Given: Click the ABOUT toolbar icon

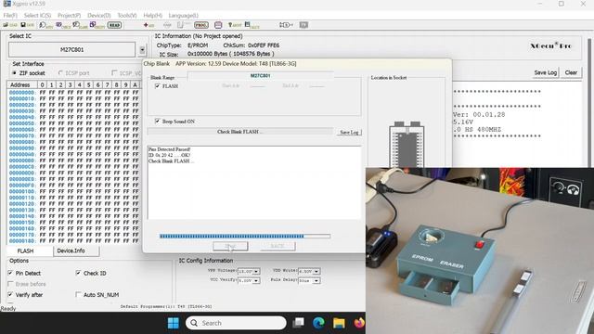Looking at the screenshot, I should (x=235, y=25).
